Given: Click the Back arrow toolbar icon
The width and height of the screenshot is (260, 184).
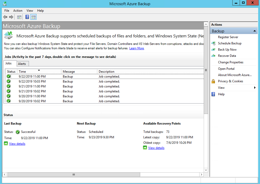Looking at the screenshot, I should tap(5, 17).
